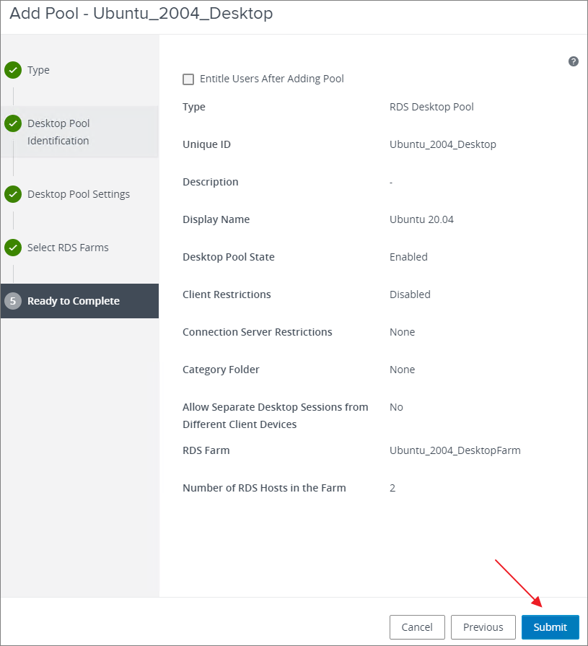Click the Ubuntu_2004_DesktopFarm RDS Farm value
588x646 pixels.
(x=455, y=450)
